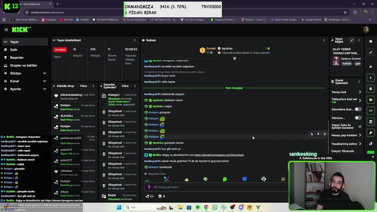Image resolution: width=377 pixels, height=212 pixels.
Task: Delete the hovered chat message
Action: [x=325, y=134]
